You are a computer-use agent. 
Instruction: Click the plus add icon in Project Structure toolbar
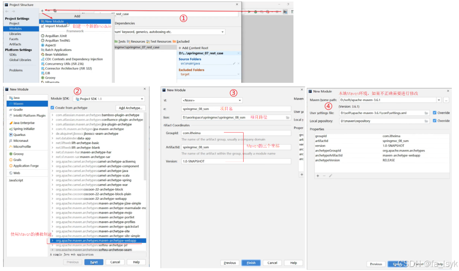pos(42,11)
